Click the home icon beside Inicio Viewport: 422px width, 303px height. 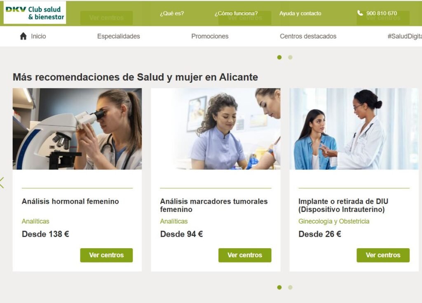click(x=23, y=36)
